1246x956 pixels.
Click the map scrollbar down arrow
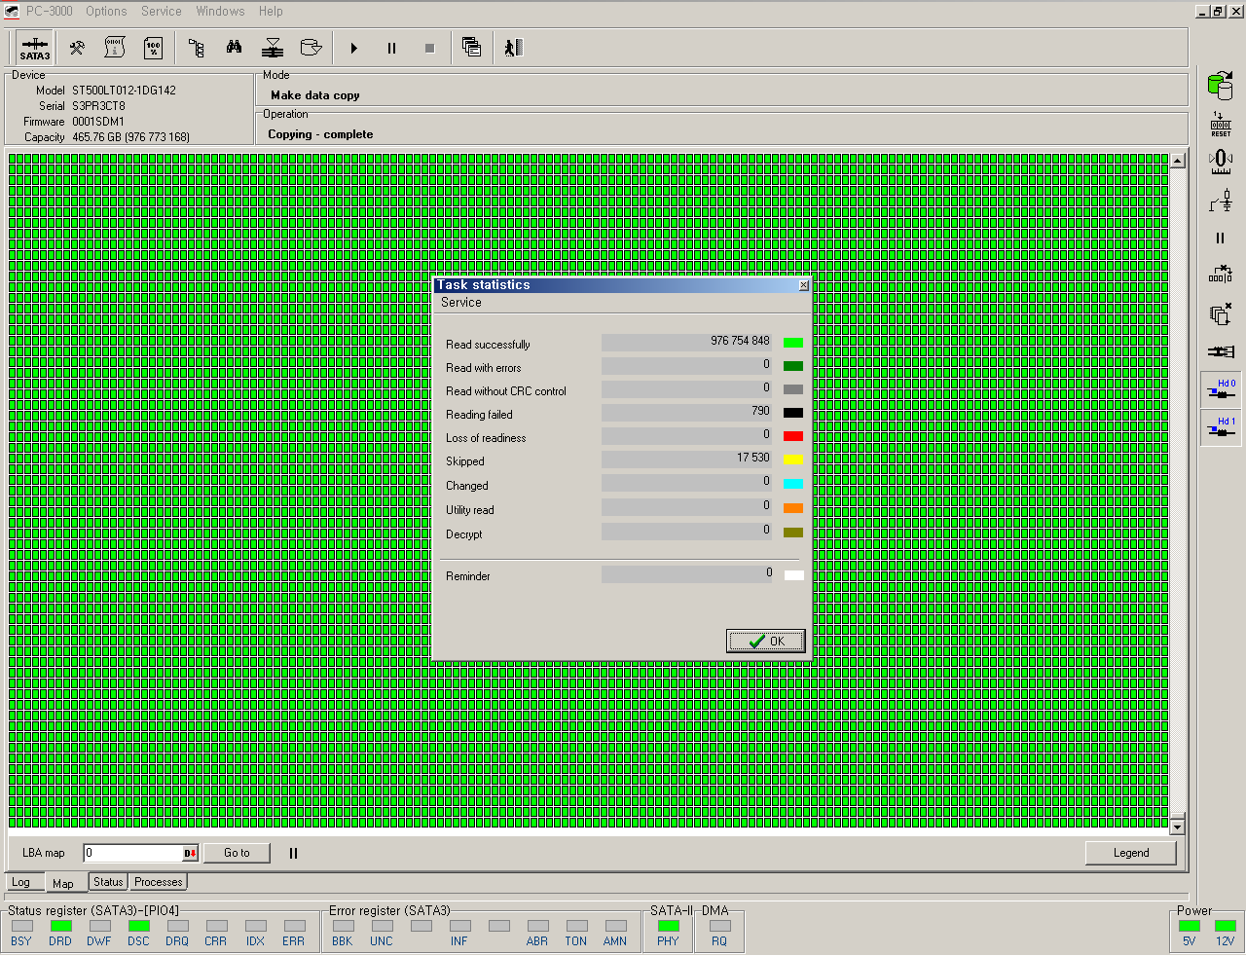[x=1177, y=827]
